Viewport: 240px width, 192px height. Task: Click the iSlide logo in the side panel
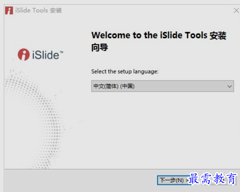40,55
